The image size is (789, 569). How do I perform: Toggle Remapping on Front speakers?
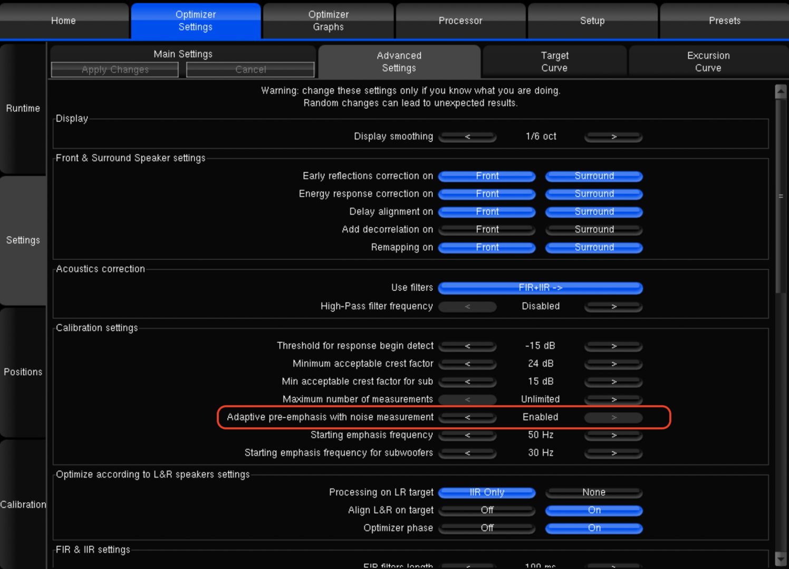click(487, 248)
